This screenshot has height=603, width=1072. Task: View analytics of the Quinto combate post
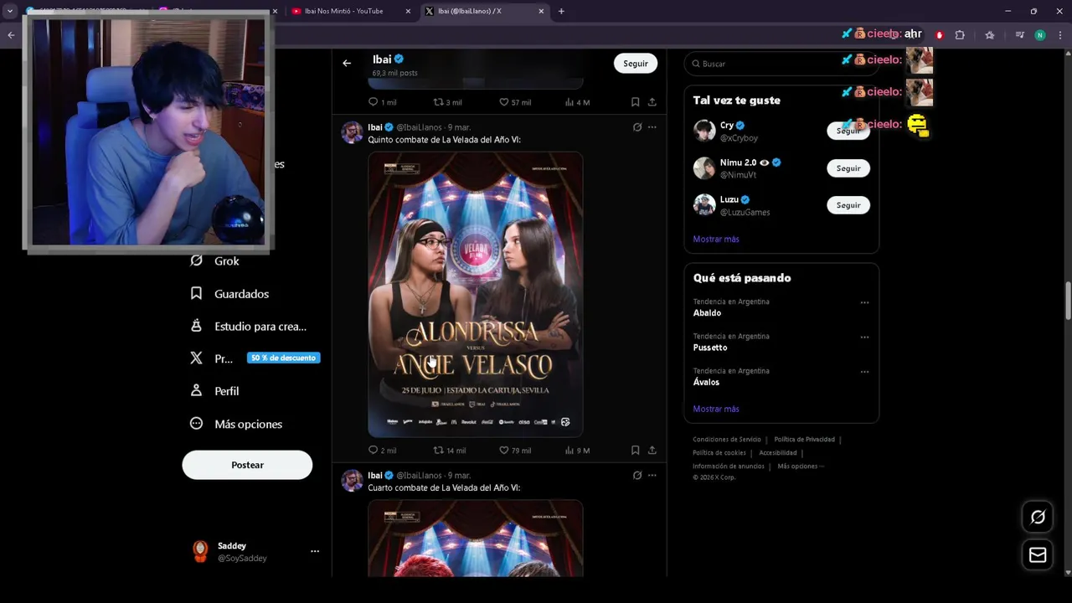point(578,450)
